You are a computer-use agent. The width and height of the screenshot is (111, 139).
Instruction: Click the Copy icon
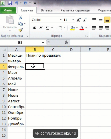pos(20,23)
